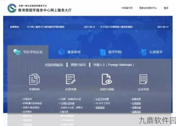Switch to the 留学存档 tab
This screenshot has height=126, width=176.
(111, 52)
